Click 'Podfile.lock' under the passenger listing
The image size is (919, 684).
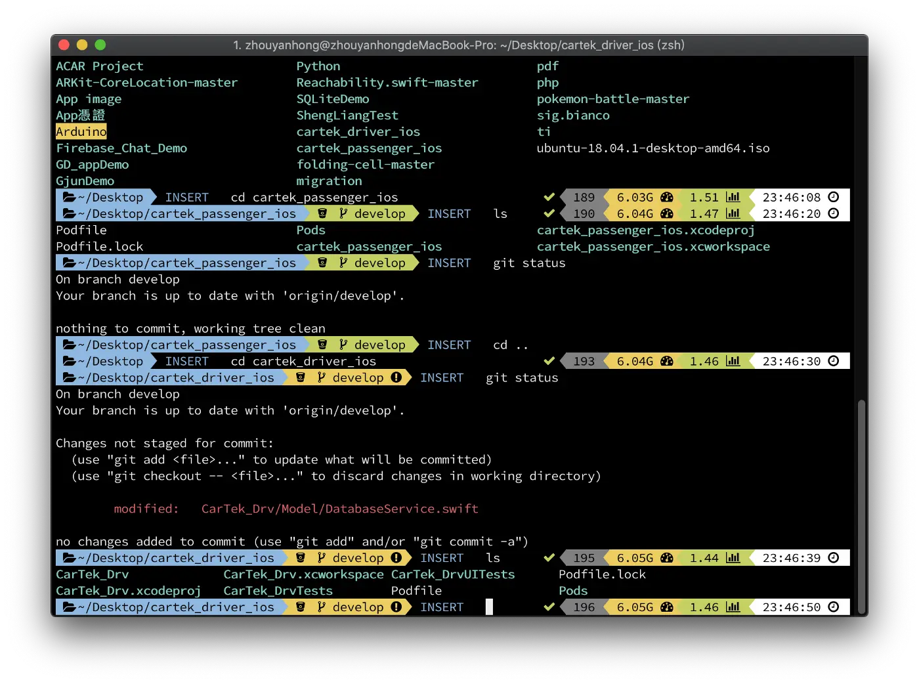coord(100,247)
